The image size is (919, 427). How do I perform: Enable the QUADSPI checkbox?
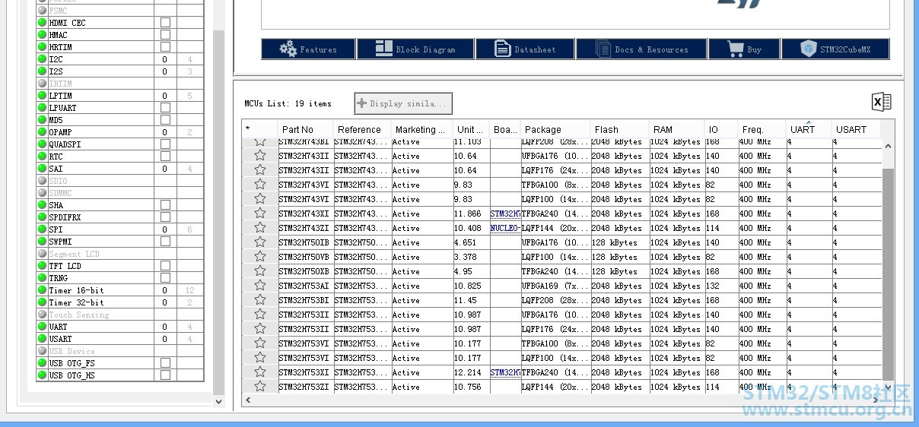(165, 144)
